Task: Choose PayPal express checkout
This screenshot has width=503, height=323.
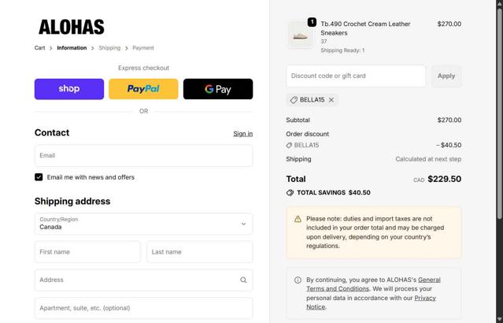Action: [x=143, y=89]
